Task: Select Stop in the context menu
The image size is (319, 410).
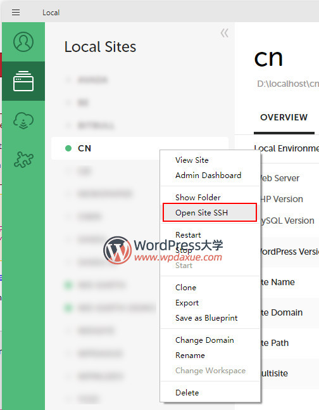Action: [x=184, y=250]
